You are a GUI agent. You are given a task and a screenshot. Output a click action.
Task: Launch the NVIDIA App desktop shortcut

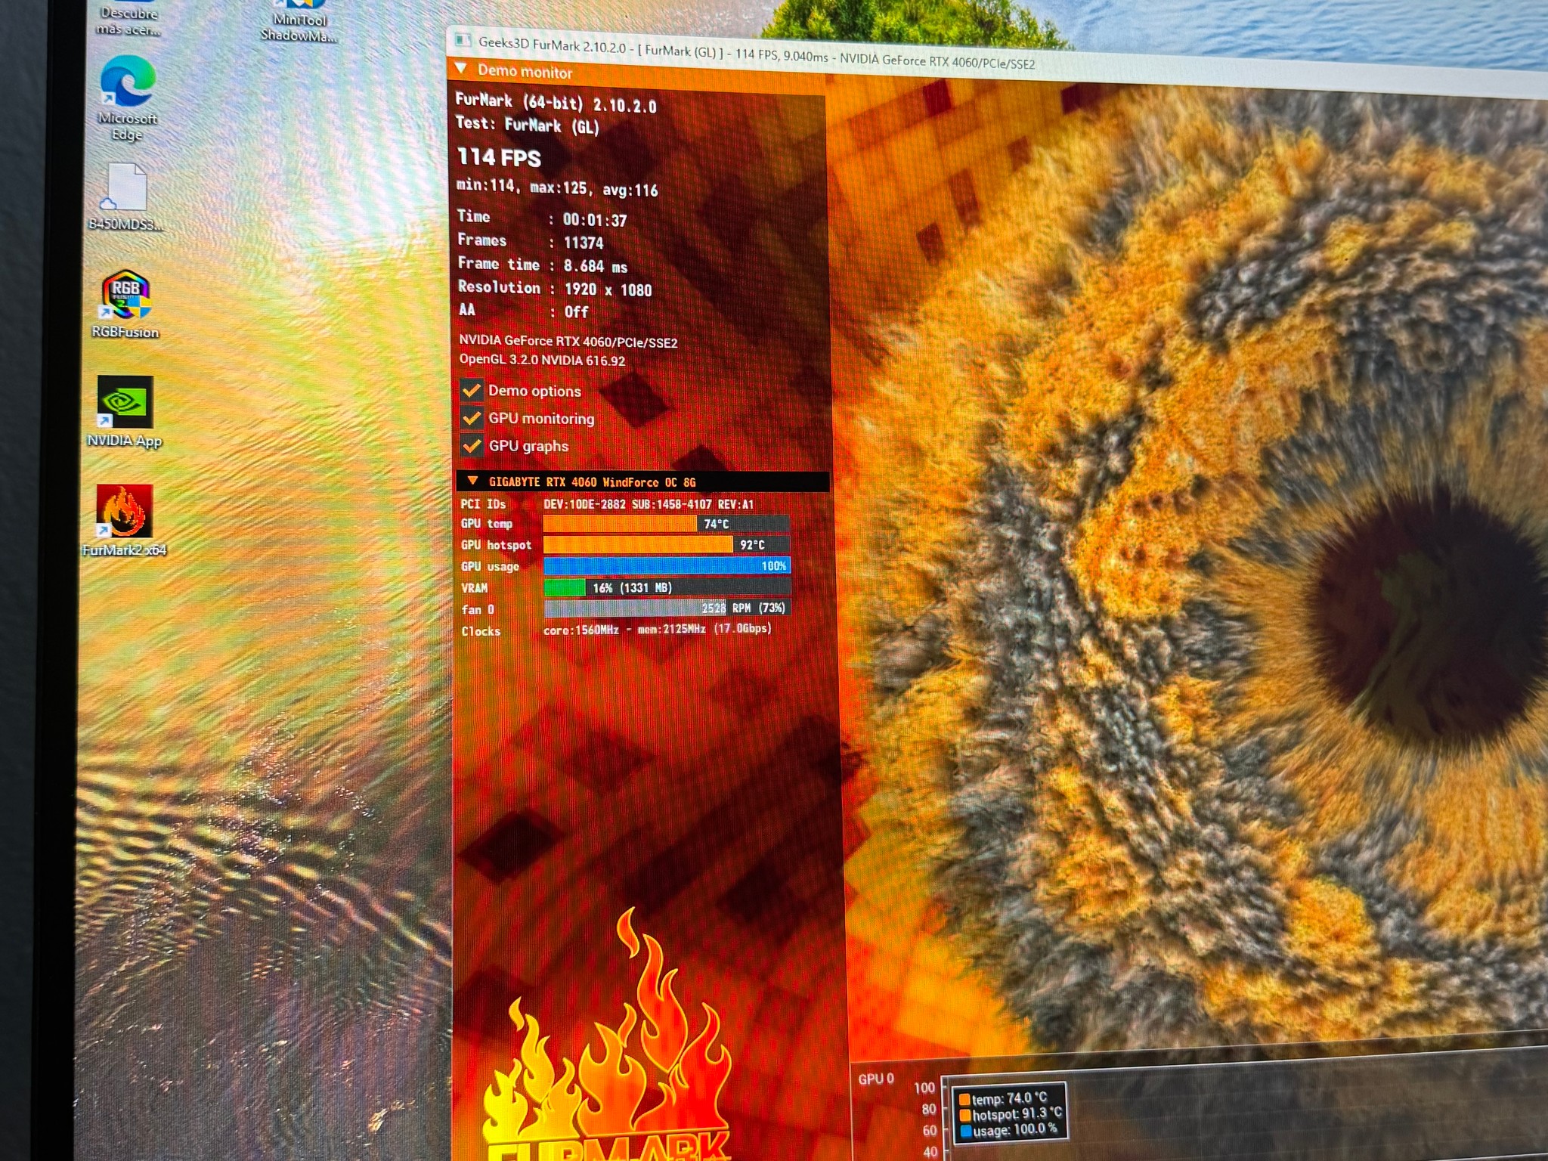[125, 412]
